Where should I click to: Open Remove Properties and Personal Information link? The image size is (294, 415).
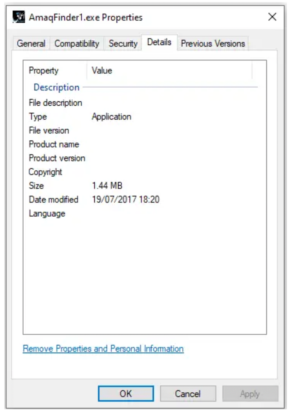pyautogui.click(x=103, y=349)
